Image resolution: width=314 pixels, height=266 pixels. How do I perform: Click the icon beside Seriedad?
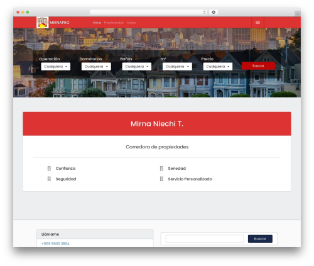click(161, 169)
